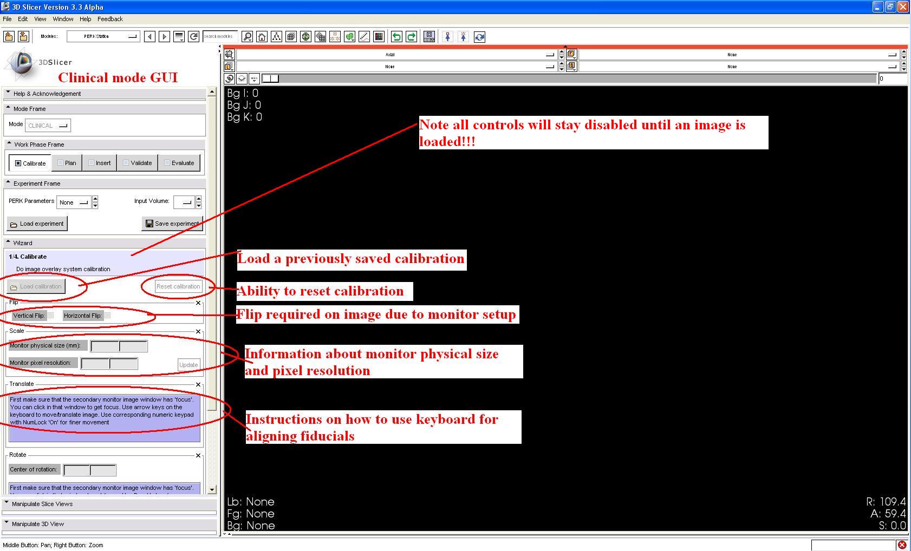Select the Calibrate work phase
This screenshot has width=911, height=551.
[30, 163]
